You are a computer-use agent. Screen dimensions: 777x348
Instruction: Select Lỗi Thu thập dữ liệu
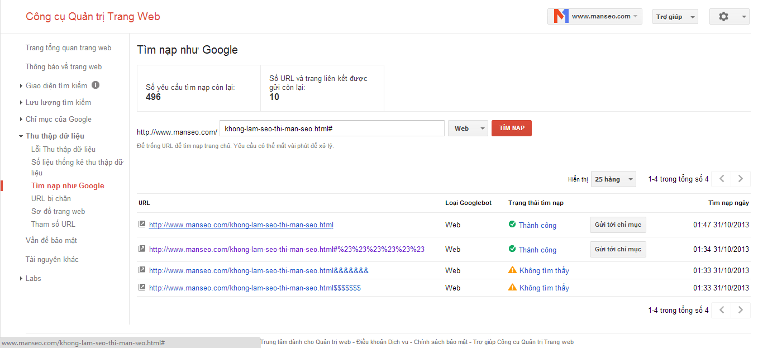tap(63, 149)
